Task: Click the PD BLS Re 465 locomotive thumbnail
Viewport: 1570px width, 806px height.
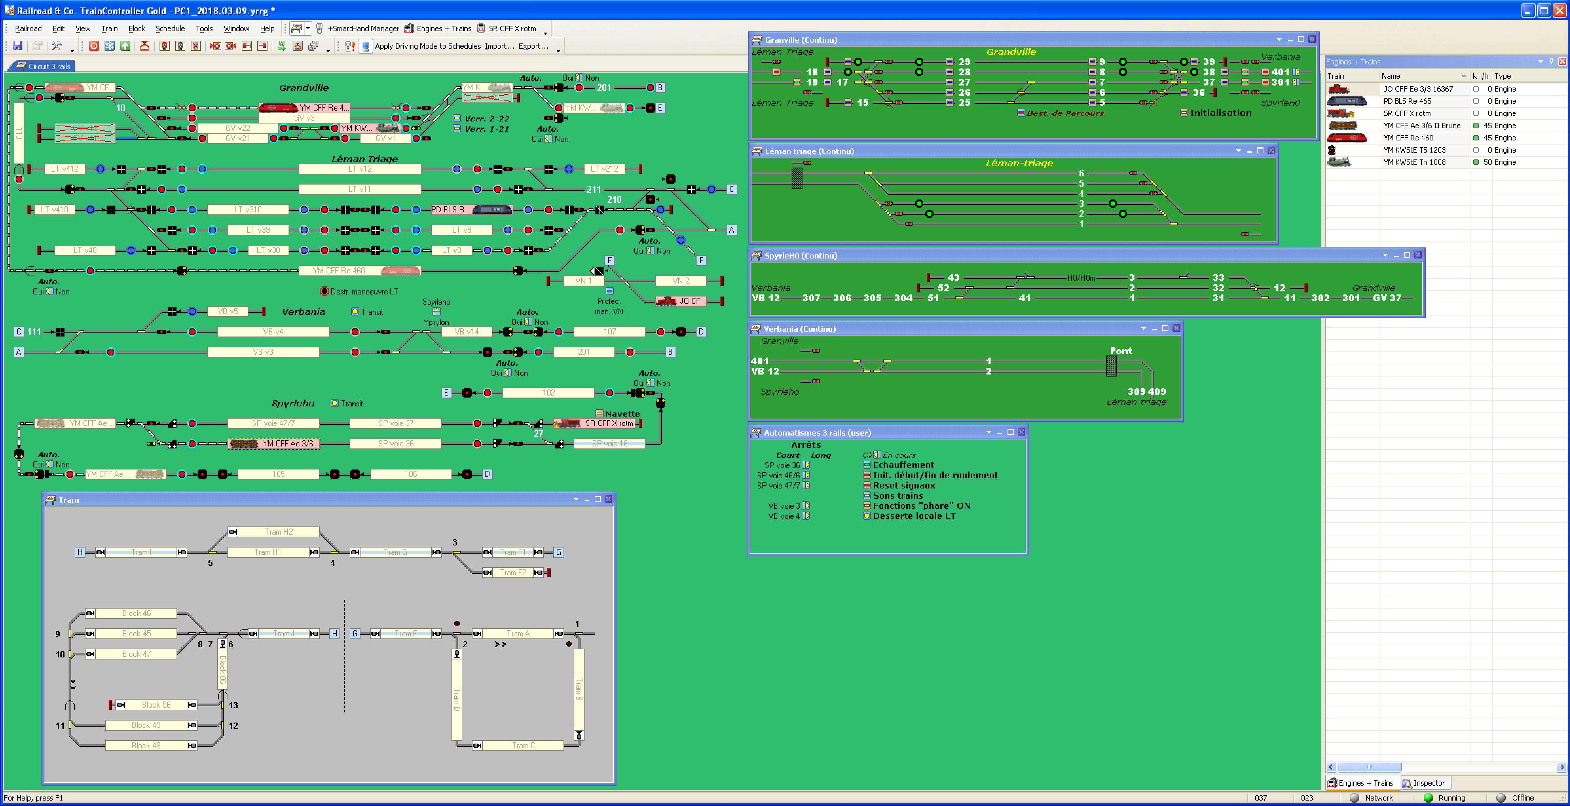Action: click(x=1346, y=101)
